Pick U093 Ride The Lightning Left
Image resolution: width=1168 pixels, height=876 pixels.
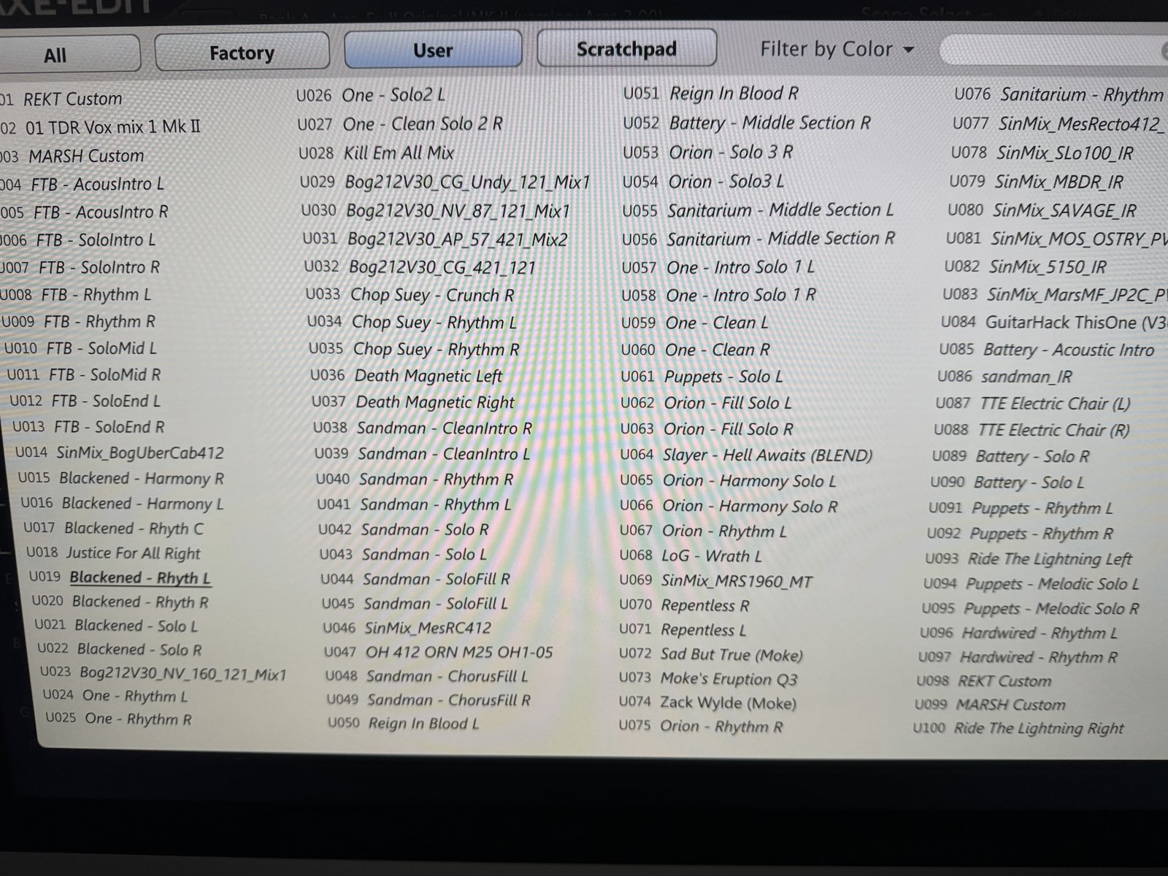click(x=1029, y=558)
